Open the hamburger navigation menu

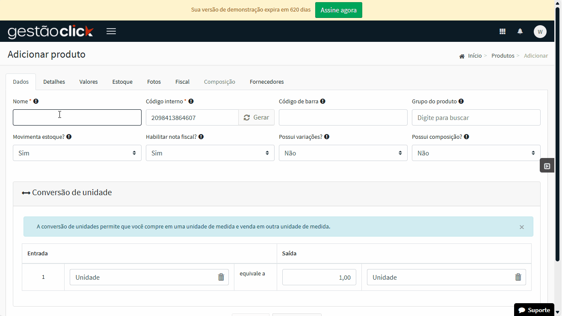tap(111, 31)
